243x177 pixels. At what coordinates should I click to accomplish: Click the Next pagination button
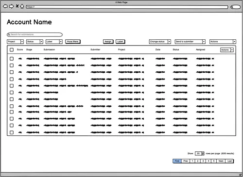pyautogui.click(x=221, y=161)
